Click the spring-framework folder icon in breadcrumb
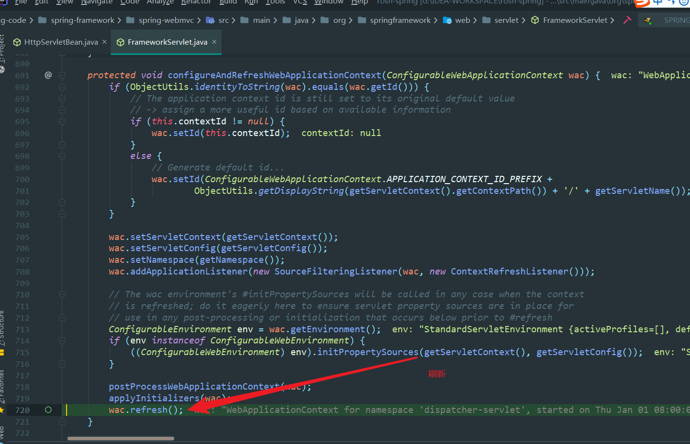The width and height of the screenshot is (690, 444). (42, 20)
